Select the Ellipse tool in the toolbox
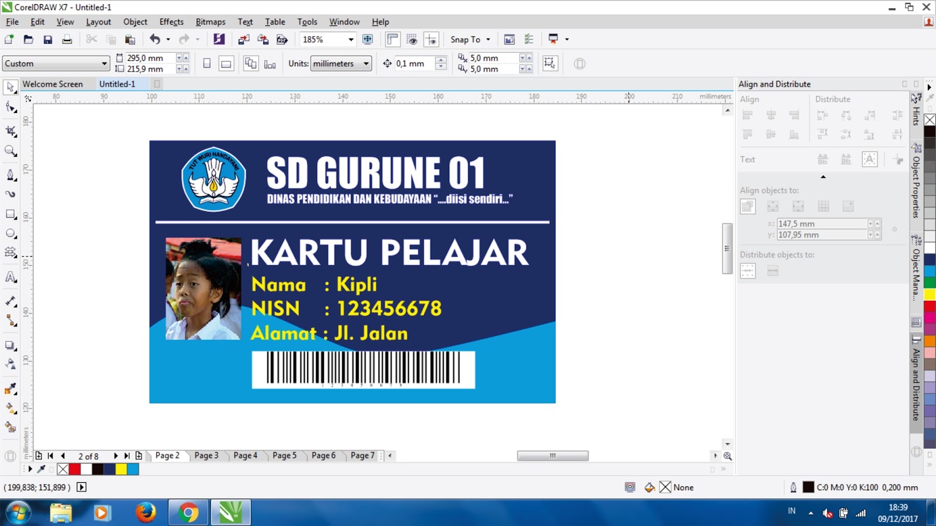The height and width of the screenshot is (526, 936). point(11,233)
